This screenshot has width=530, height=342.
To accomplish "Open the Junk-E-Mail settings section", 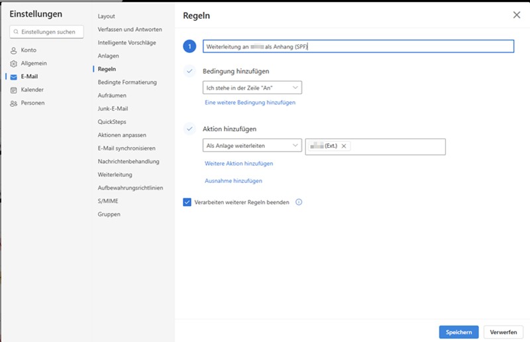I will click(113, 109).
